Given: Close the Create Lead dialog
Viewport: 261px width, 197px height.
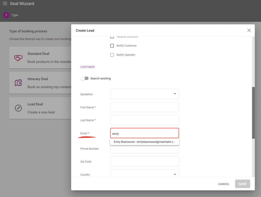Looking at the screenshot, I should click(x=249, y=30).
